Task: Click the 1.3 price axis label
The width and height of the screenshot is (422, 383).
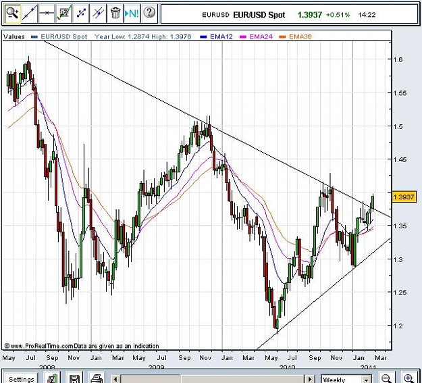Action: pyautogui.click(x=398, y=259)
